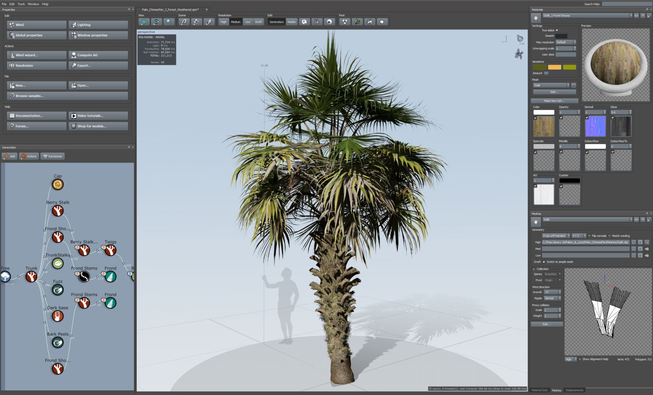This screenshot has width=653, height=395.
Task: Toggle the Two-sided checkbox
Action: tap(557, 30)
